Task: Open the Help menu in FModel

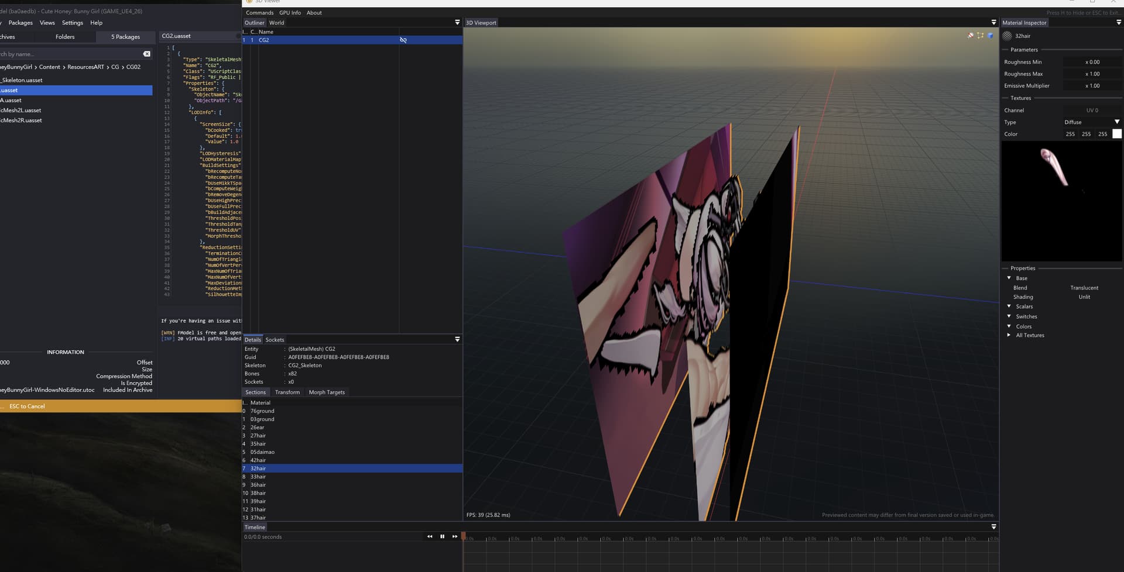Action: pos(96,23)
